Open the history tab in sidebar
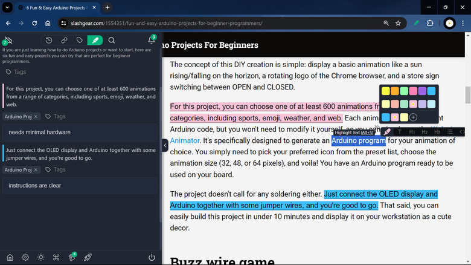471x265 pixels. click(x=49, y=41)
